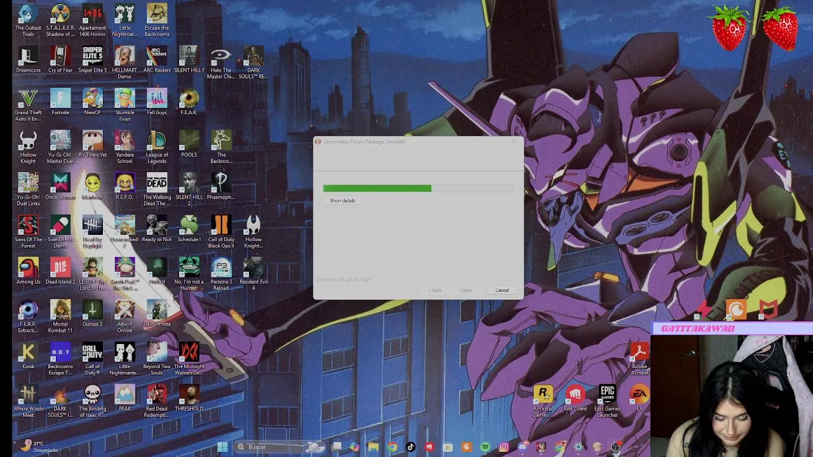The height and width of the screenshot is (457, 813).
Task: Open the POOLS desktop shortcut
Action: pos(189,145)
